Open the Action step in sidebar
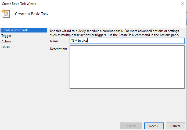The image size is (187, 130). point(6,41)
